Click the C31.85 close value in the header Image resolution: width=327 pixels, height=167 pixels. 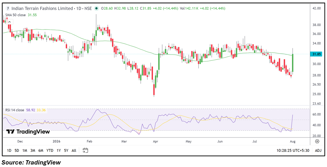tap(145, 9)
